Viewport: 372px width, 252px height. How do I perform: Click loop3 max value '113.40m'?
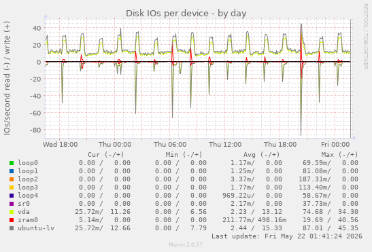coord(314,187)
